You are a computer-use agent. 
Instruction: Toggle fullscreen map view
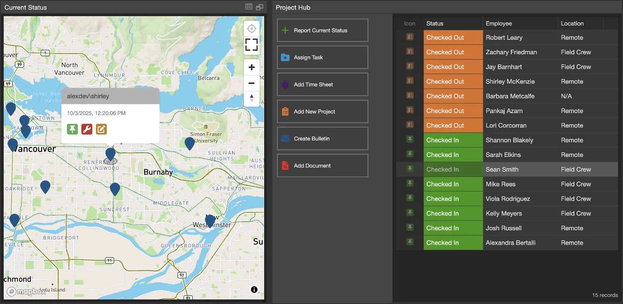[x=251, y=45]
